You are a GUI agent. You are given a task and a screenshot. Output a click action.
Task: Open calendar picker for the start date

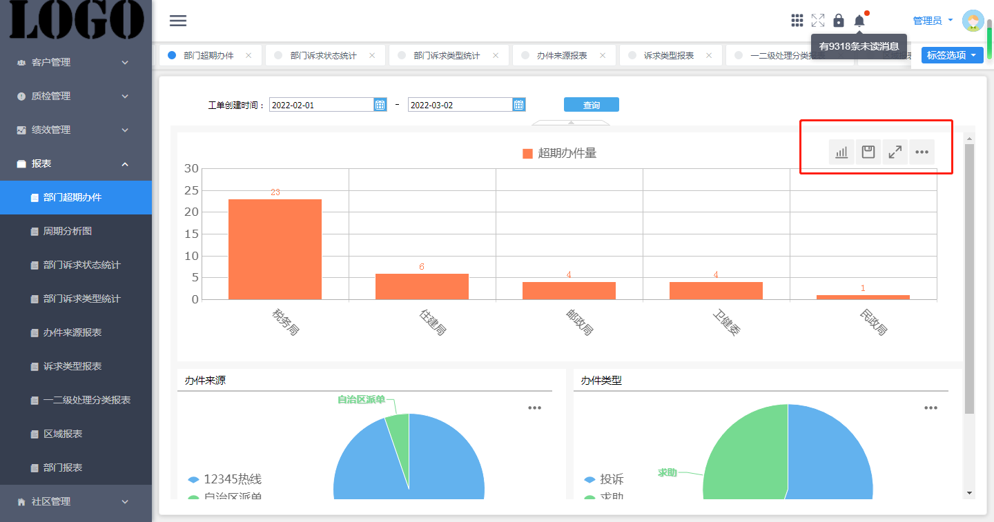pyautogui.click(x=380, y=105)
